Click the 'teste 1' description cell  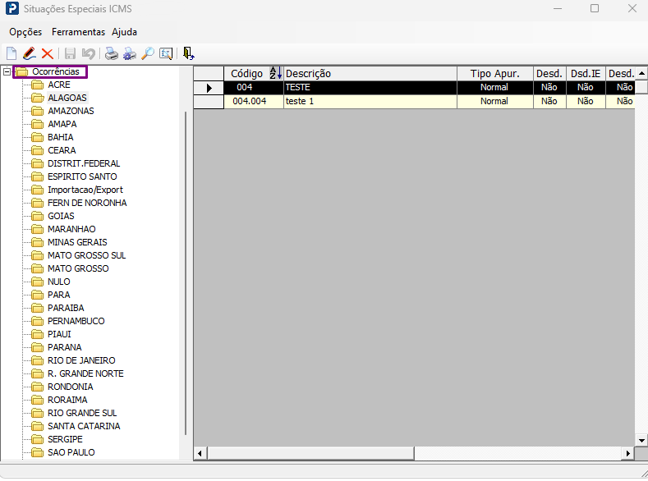[370, 102]
